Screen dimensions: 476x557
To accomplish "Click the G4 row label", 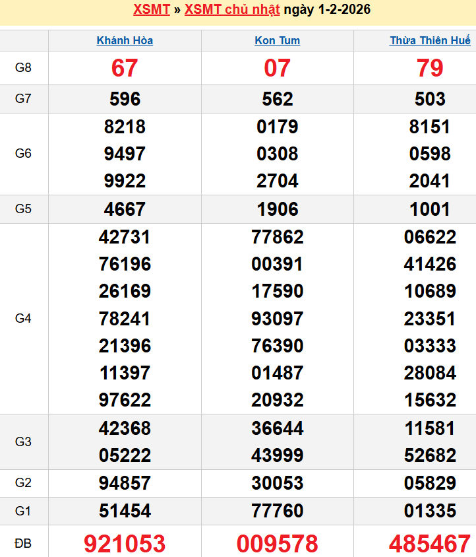I will pyautogui.click(x=23, y=319).
